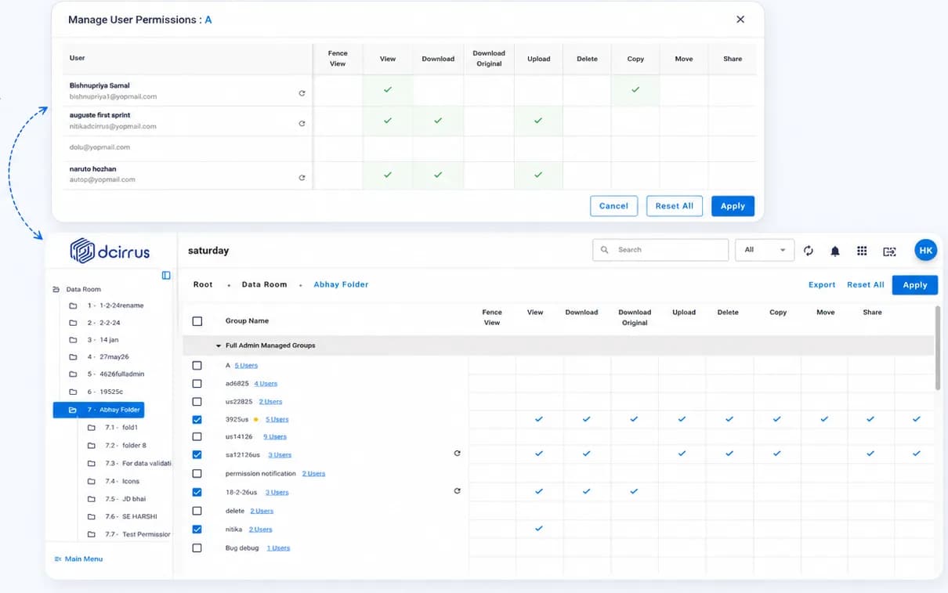Click the vertical scrollbar of groups table
This screenshot has height=593, width=948.
tap(937, 348)
